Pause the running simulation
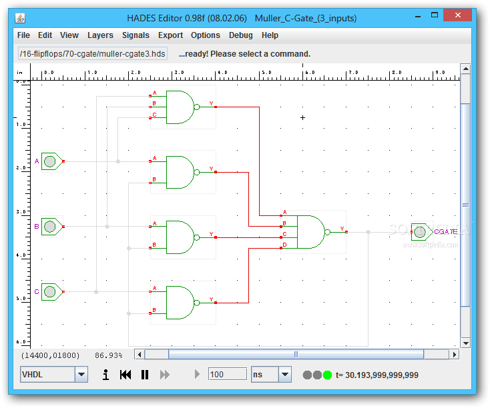The image size is (490, 408). click(x=145, y=375)
